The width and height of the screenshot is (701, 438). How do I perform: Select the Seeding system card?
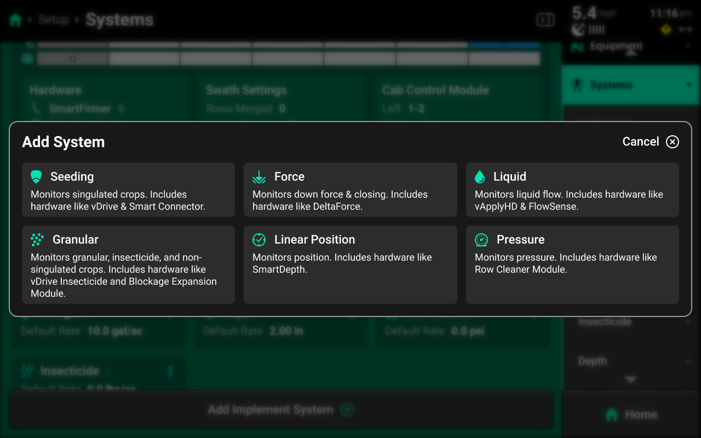pos(128,189)
